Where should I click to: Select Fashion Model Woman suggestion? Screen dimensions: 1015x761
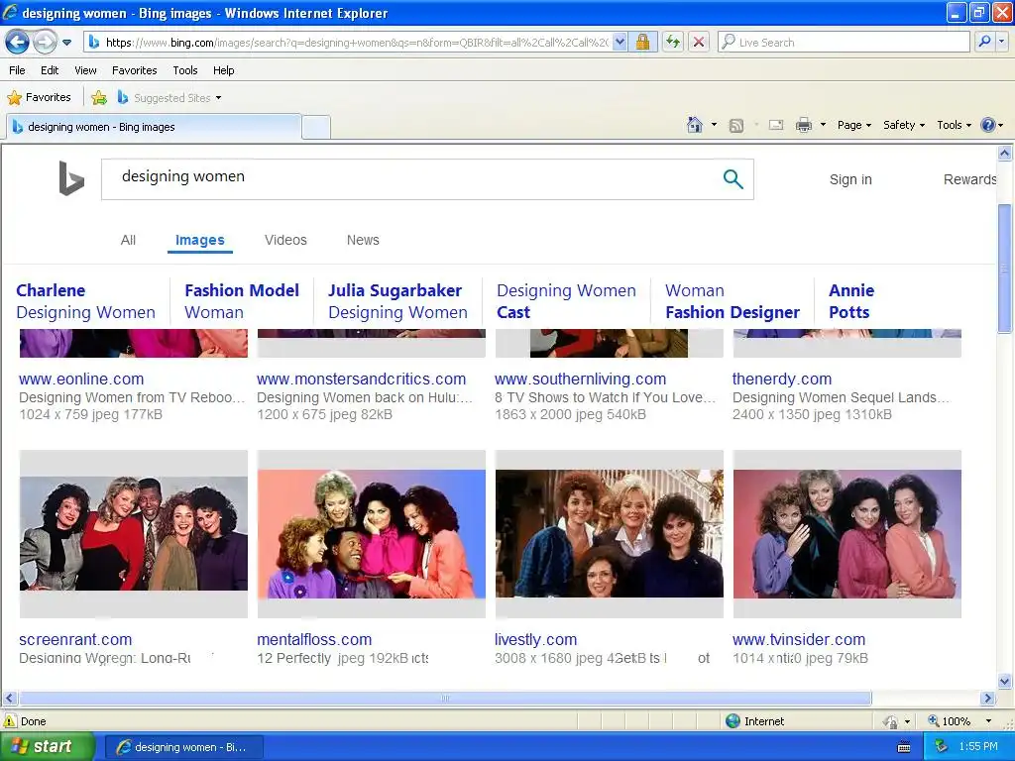click(242, 301)
